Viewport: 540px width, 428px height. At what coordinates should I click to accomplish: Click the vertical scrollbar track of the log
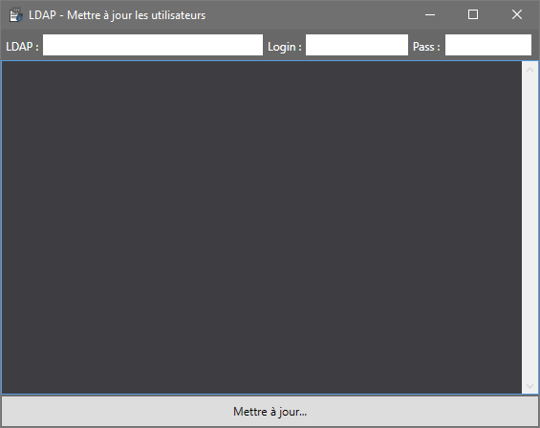coord(530,227)
